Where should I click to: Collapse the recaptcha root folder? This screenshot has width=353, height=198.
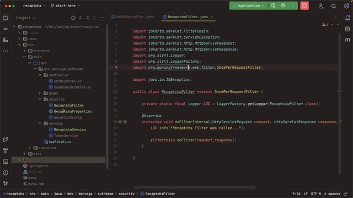(x=14, y=27)
